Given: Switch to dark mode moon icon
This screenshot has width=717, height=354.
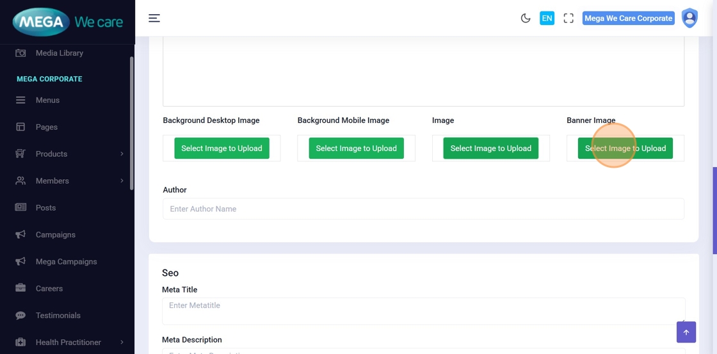Looking at the screenshot, I should pyautogui.click(x=526, y=18).
